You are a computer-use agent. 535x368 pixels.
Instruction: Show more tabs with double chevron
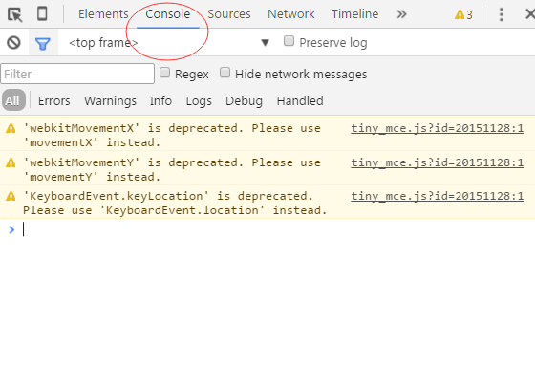click(401, 14)
